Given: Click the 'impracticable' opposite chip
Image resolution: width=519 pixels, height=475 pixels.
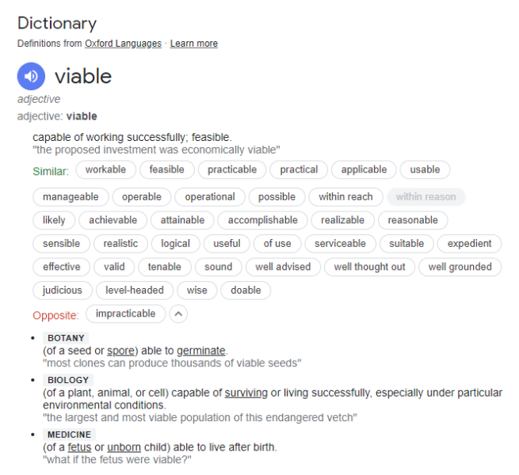Looking at the screenshot, I should (x=126, y=314).
